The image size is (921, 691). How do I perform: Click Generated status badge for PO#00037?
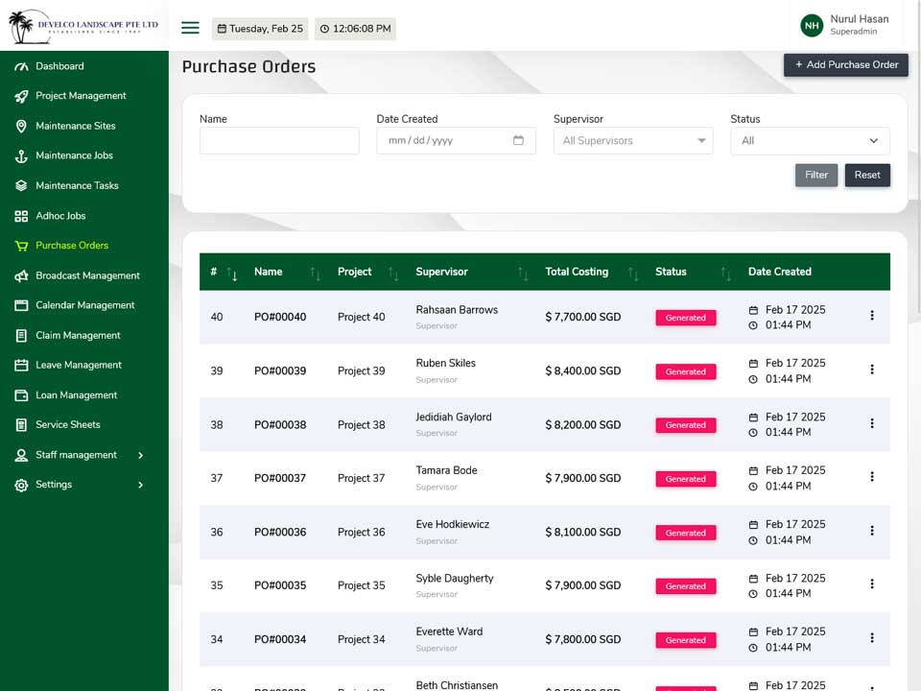pyautogui.click(x=685, y=479)
